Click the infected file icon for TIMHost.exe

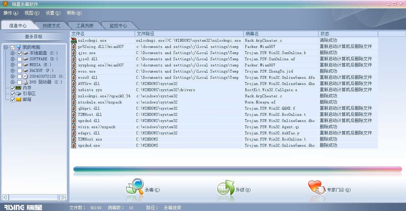coord(74,139)
